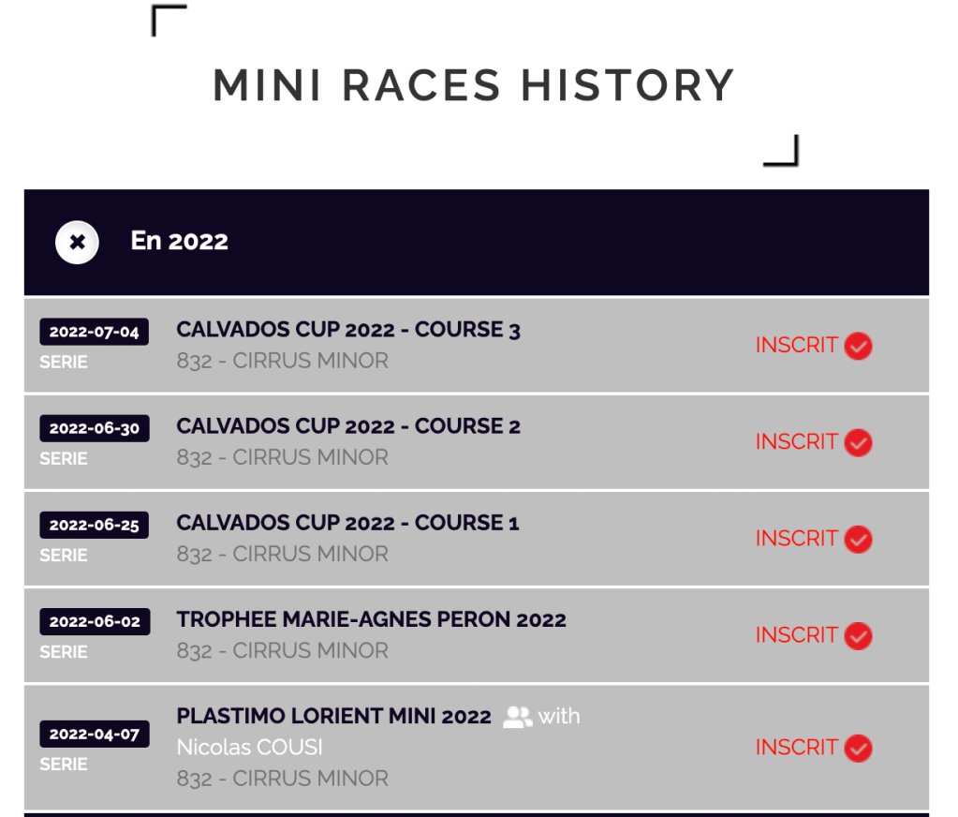Click the 2022-06-30 date badge
This screenshot has height=817, width=958.
point(94,428)
